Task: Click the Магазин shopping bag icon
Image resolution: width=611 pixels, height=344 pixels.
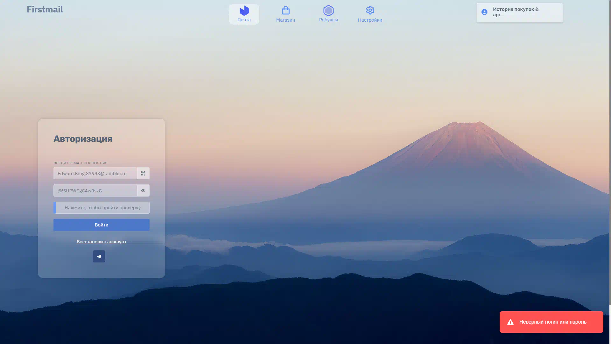Action: [285, 11]
